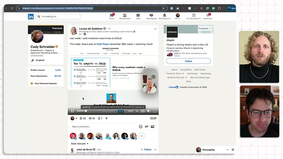The width and height of the screenshot is (283, 159).
Task: Open Louise's post options menu
Action: pyautogui.click(x=155, y=29)
